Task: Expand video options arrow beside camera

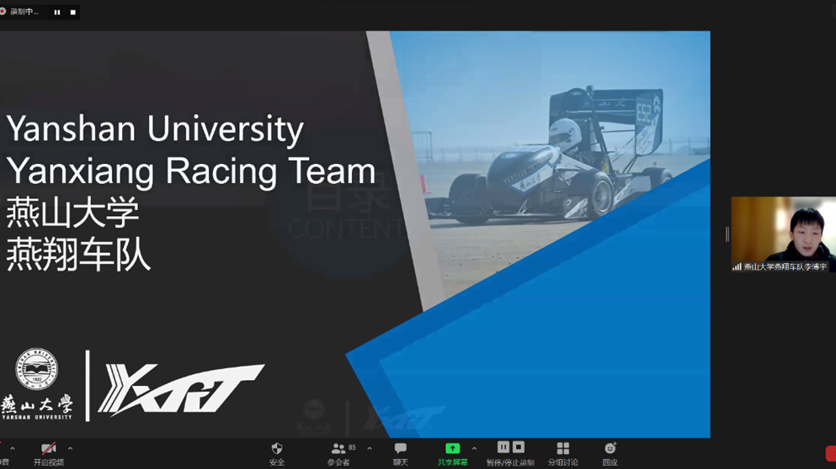Action: [70, 449]
